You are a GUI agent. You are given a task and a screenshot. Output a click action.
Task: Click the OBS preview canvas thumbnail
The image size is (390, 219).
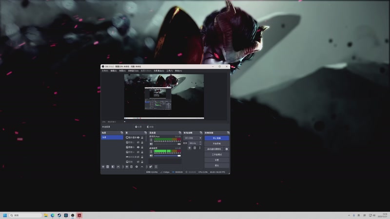tap(164, 96)
